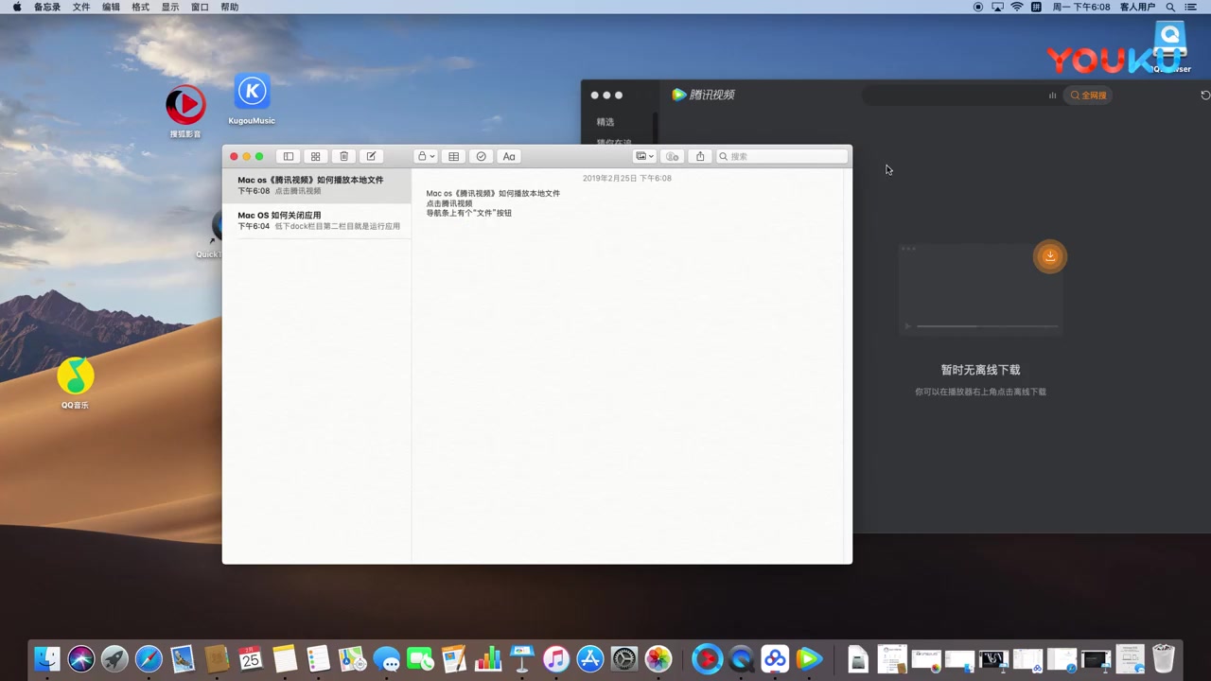This screenshot has width=1211, height=681.
Task: Open the 文件 menu
Action: [81, 7]
